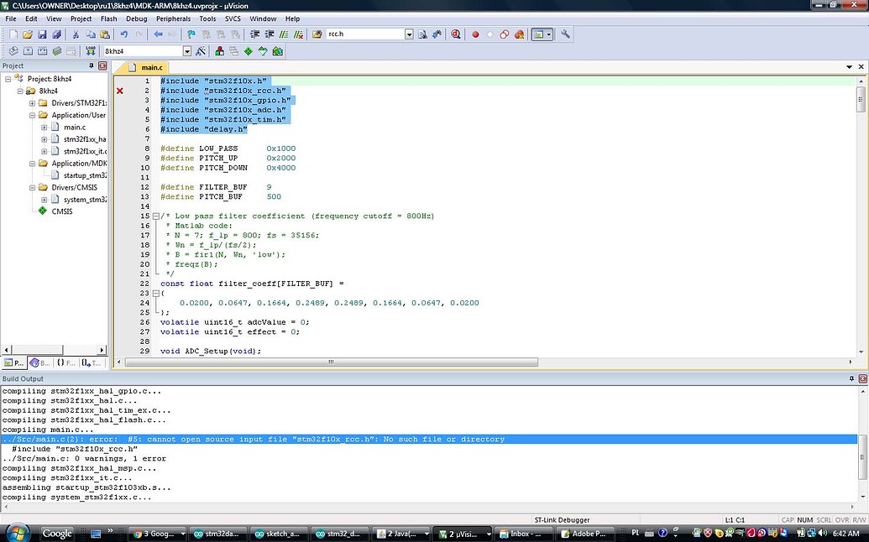Collapse the comment block at line 15

[156, 216]
